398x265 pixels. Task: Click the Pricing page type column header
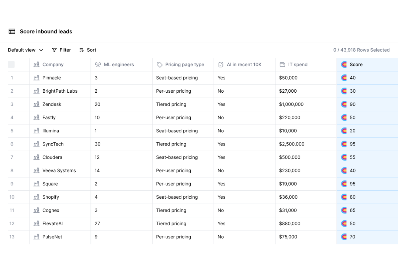[183, 64]
